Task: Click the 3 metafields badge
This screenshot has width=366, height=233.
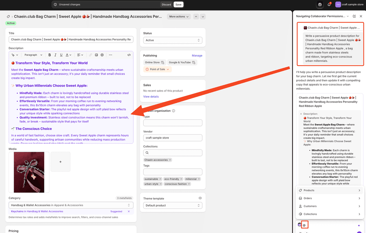Action: point(124,198)
